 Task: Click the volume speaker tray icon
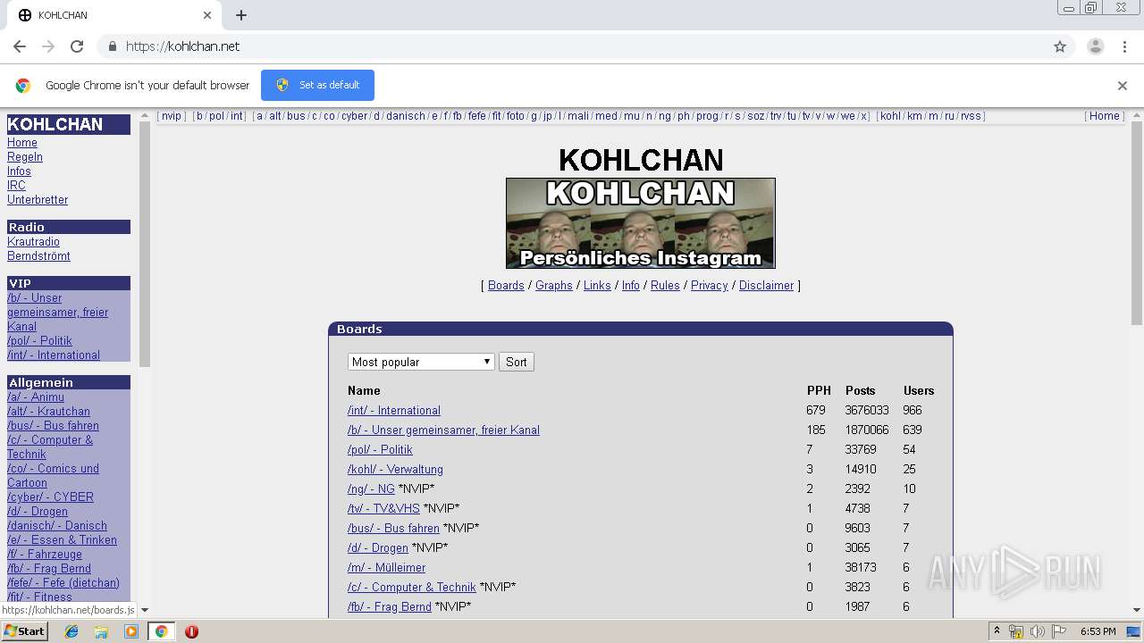pos(1038,631)
